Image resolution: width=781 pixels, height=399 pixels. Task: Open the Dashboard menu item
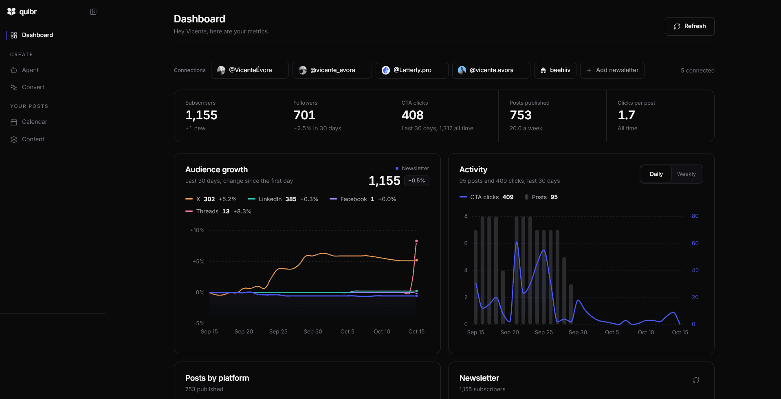click(x=52, y=35)
